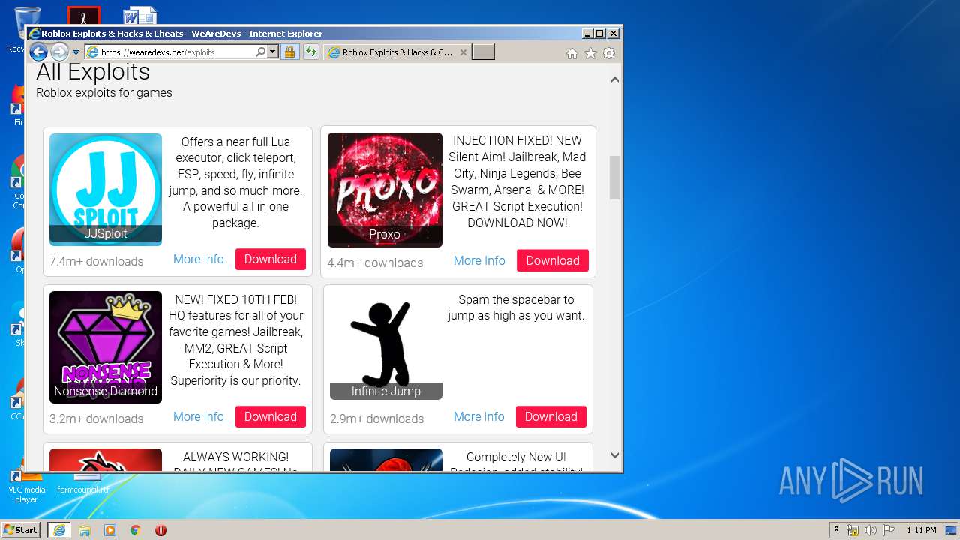The image size is (960, 540).
Task: Click the Nonsense Diamond thumbnail
Action: click(106, 347)
